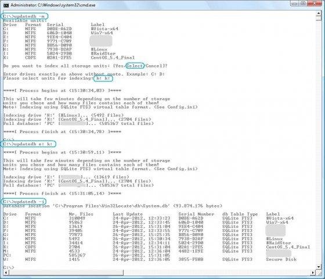Screen dimensions: 325x279
Task: Click the "Indexing drive 'H:' [#Linux]" line
Action: tap(63, 116)
